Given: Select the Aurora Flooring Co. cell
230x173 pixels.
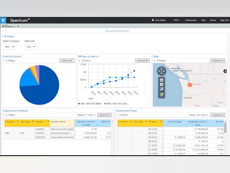Looking at the screenshot, I should pos(62,133).
